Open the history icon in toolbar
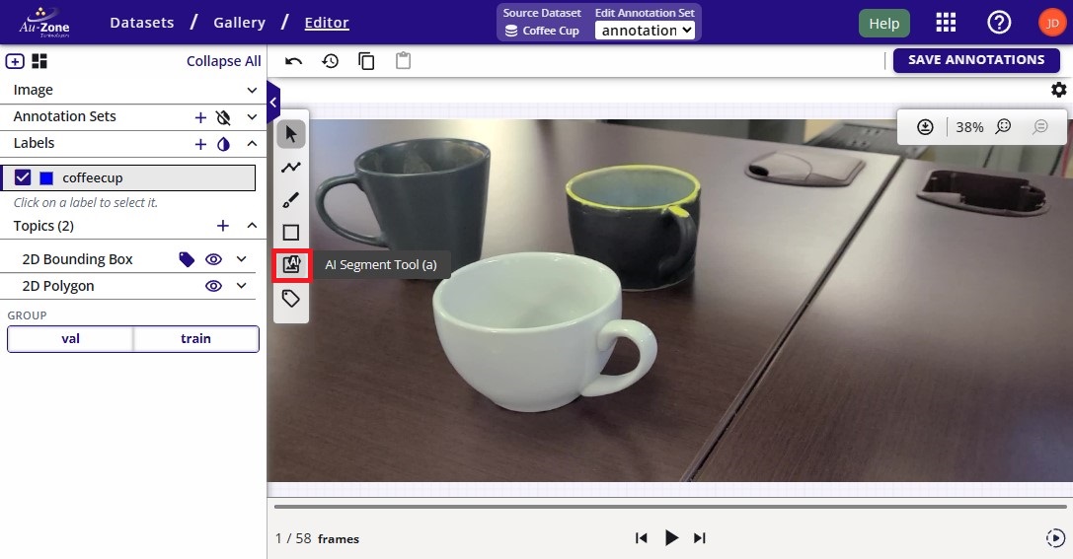The width and height of the screenshot is (1073, 559). [330, 61]
